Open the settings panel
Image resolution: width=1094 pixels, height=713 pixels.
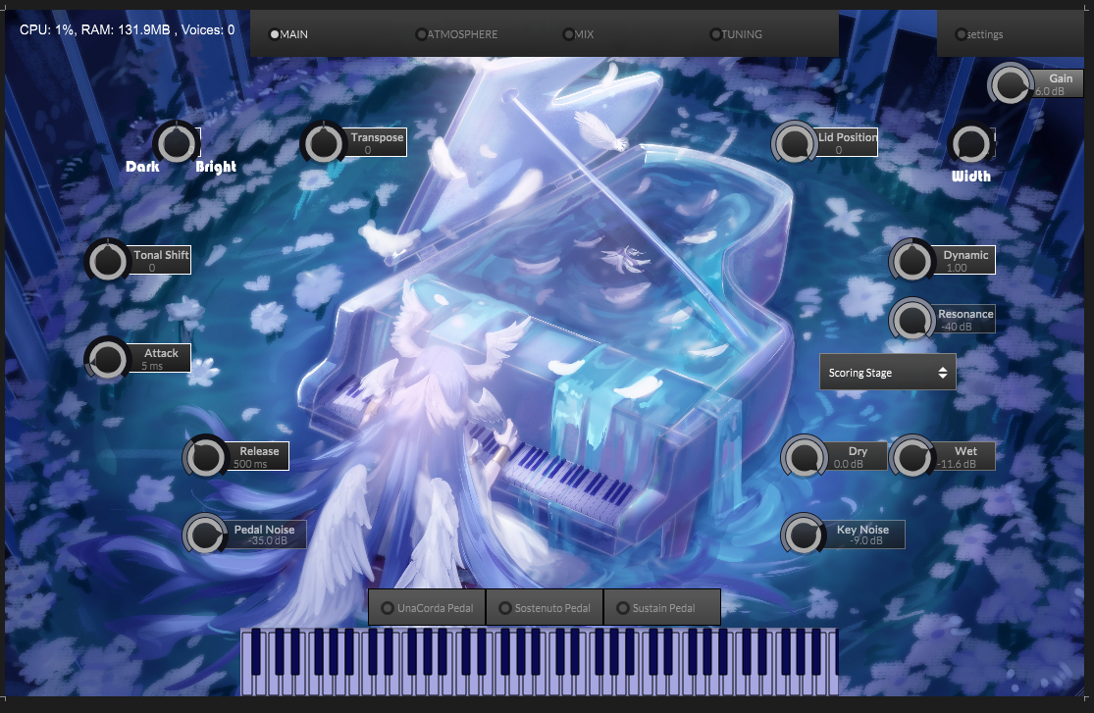point(979,33)
